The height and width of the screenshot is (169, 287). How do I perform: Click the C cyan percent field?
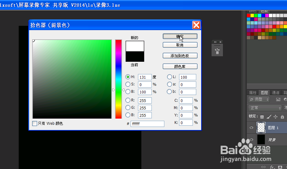coord(186,100)
